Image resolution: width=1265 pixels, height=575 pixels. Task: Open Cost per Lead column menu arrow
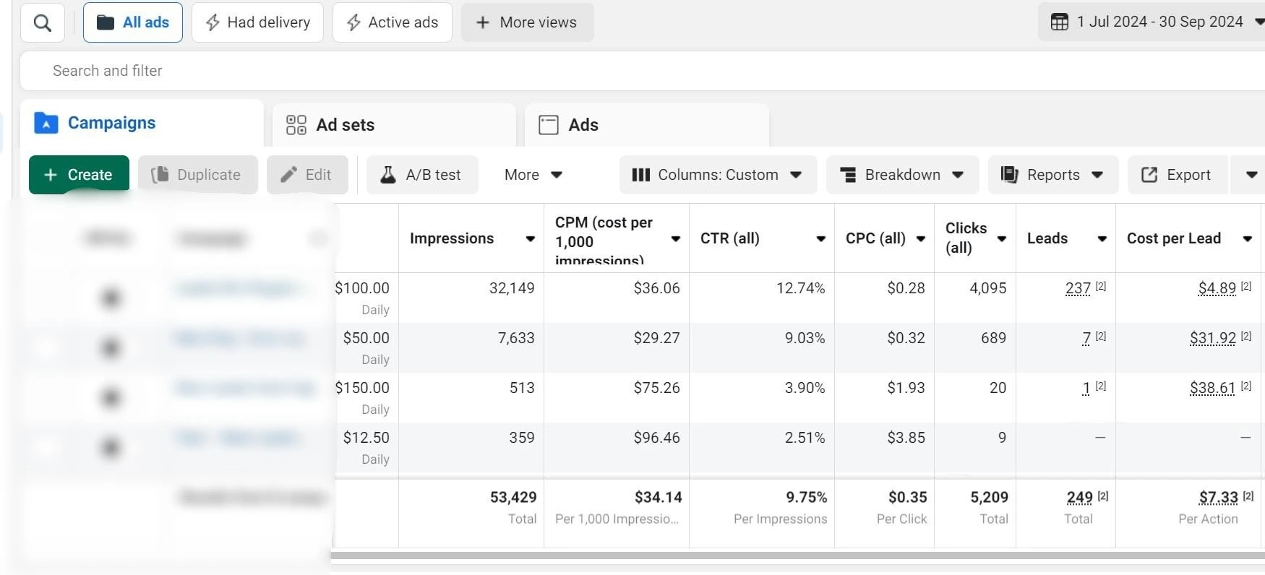[x=1247, y=239]
